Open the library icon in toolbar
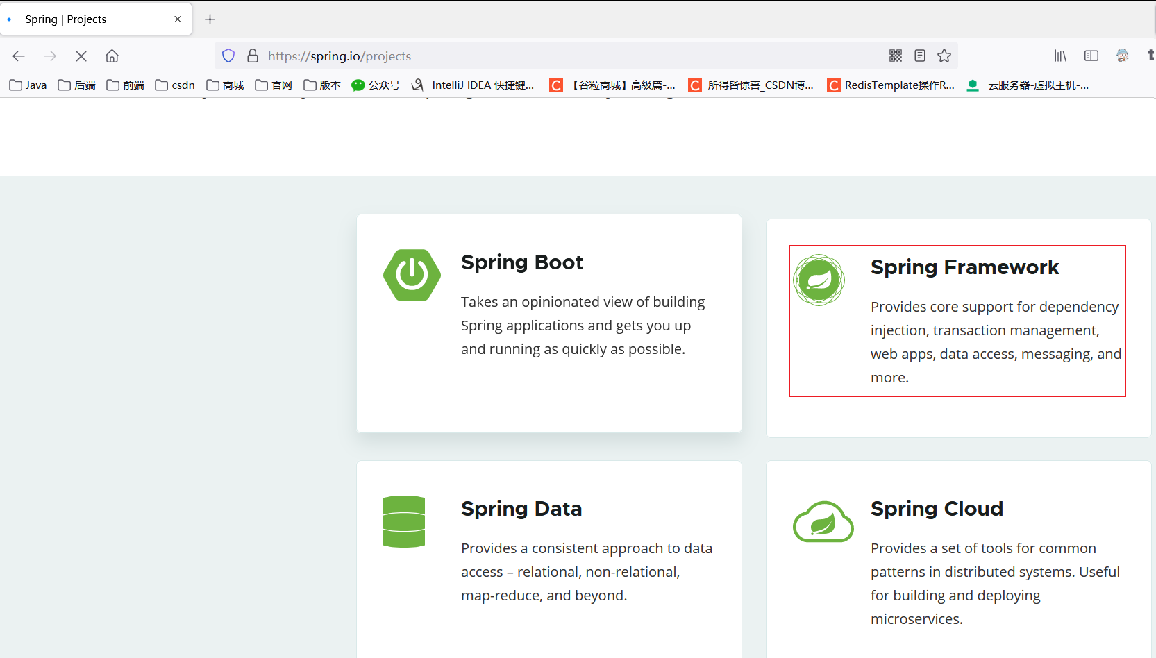The image size is (1156, 658). point(1060,56)
